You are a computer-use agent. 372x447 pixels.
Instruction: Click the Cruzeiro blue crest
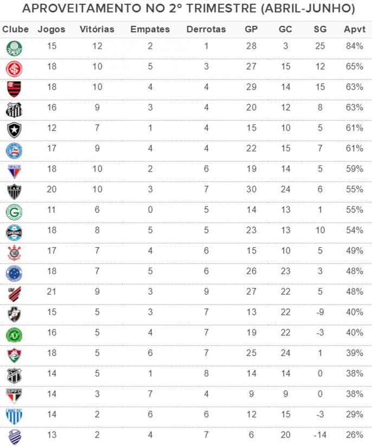pyautogui.click(x=14, y=273)
